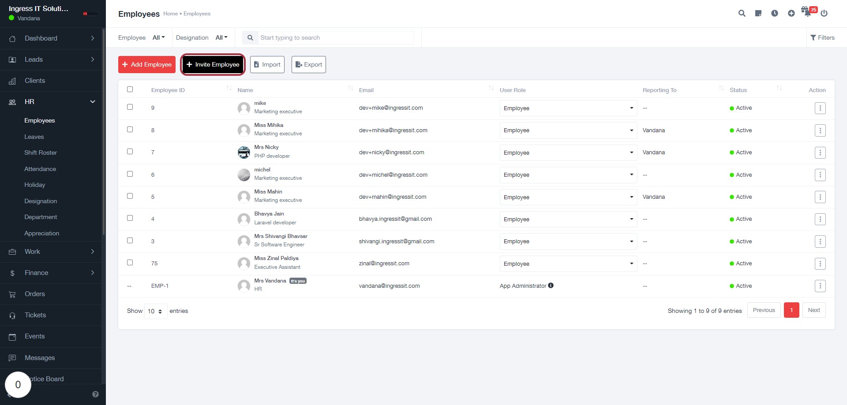Change the Show 10 entries selector
The width and height of the screenshot is (847, 405).
coord(156,311)
